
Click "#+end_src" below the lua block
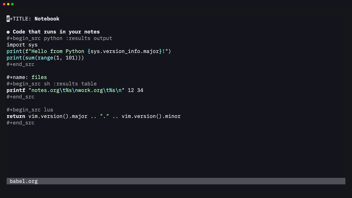(x=21, y=123)
